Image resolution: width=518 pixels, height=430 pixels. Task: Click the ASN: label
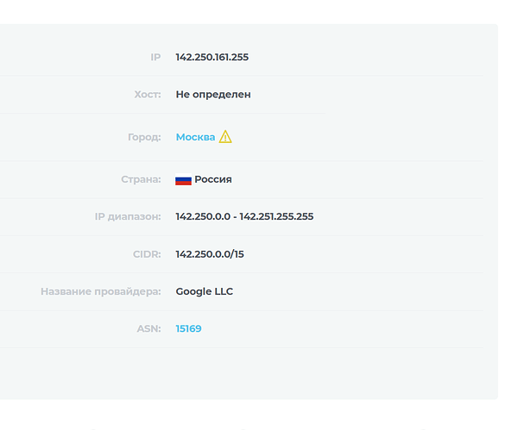click(x=149, y=329)
